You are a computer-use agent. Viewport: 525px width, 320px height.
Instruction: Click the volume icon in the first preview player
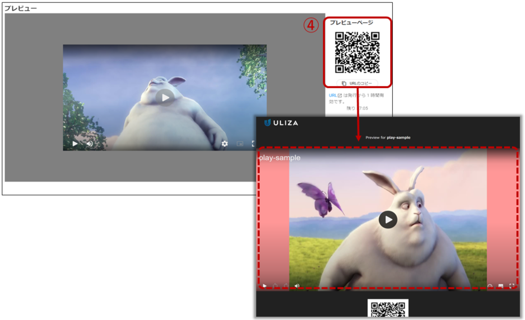(x=90, y=144)
